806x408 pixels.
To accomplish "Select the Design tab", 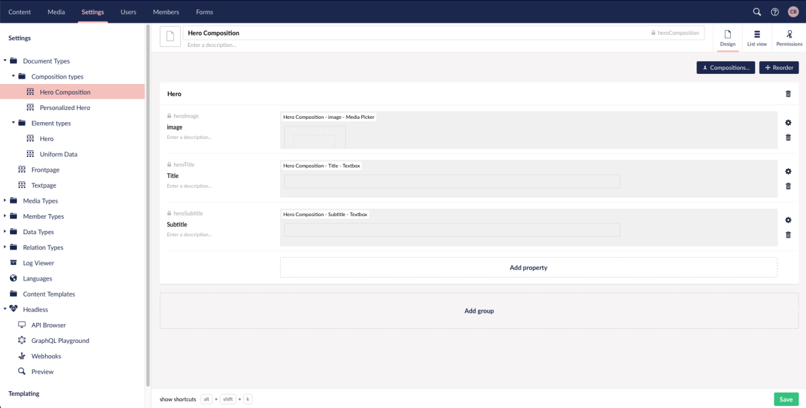I will pyautogui.click(x=727, y=38).
